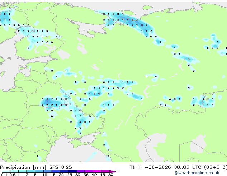227x176 pixels.
Task: Select legend swatch between 45 and 50
Action: point(105,171)
